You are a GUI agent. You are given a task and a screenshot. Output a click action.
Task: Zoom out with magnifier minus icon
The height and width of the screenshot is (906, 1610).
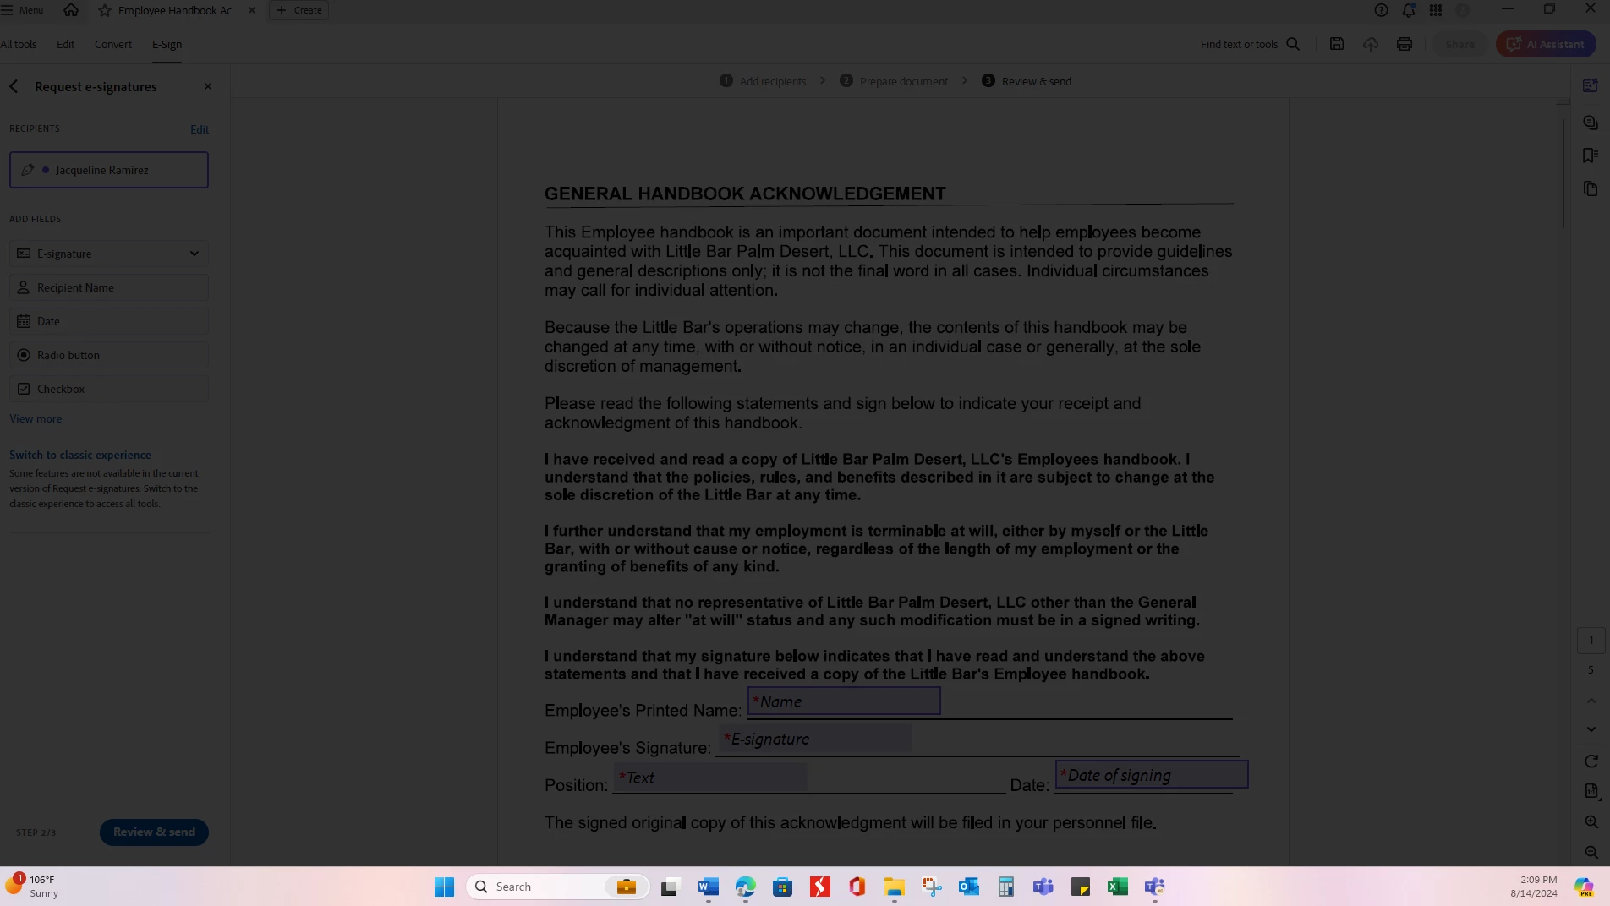(1591, 852)
